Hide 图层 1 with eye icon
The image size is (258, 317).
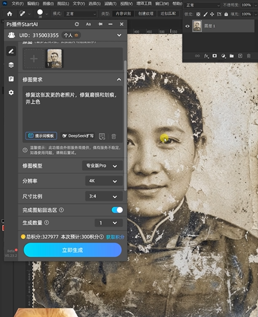click(187, 26)
